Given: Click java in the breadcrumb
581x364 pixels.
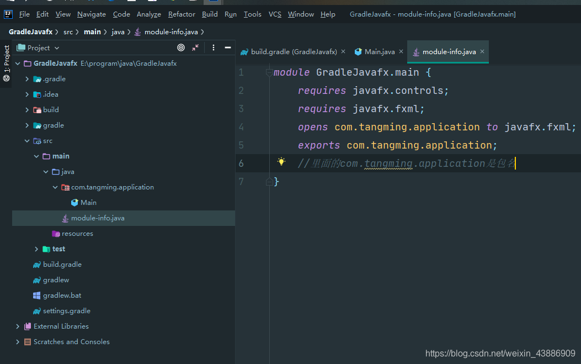Looking at the screenshot, I should (x=118, y=32).
